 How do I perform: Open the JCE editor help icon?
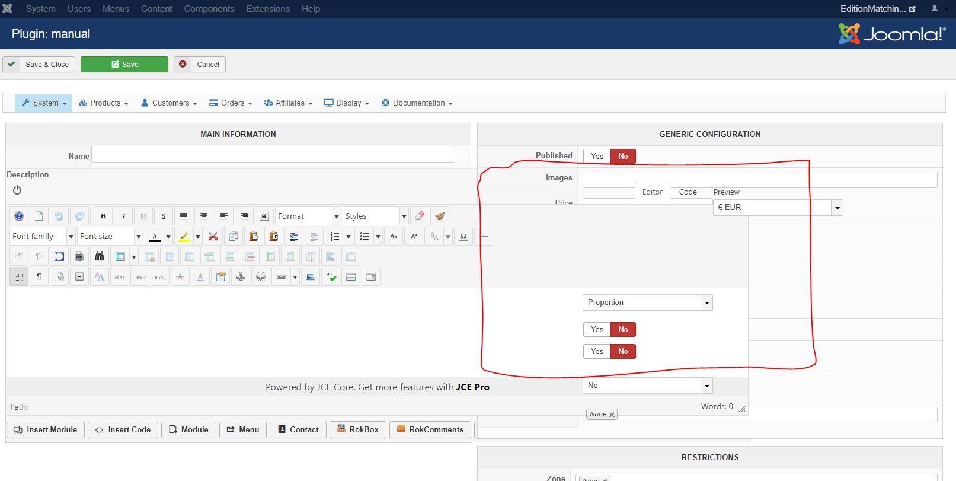(x=19, y=216)
